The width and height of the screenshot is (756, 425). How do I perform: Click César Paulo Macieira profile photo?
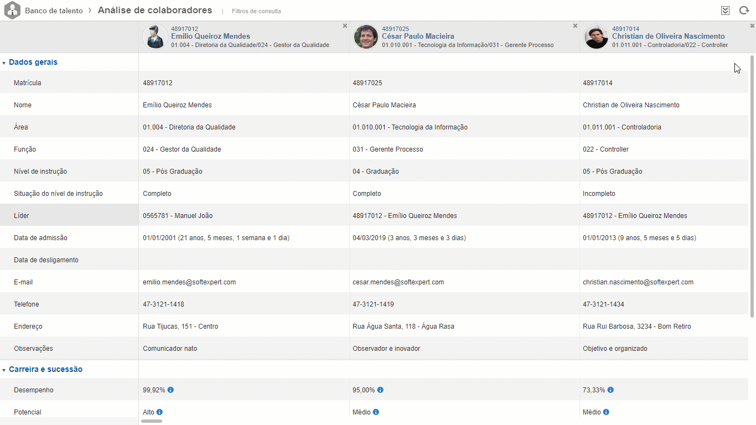point(366,37)
